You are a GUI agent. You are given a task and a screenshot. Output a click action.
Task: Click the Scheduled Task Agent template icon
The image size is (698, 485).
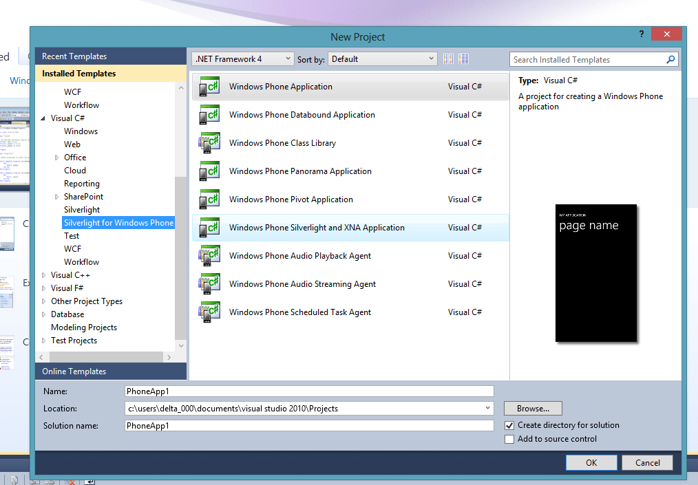click(x=209, y=312)
